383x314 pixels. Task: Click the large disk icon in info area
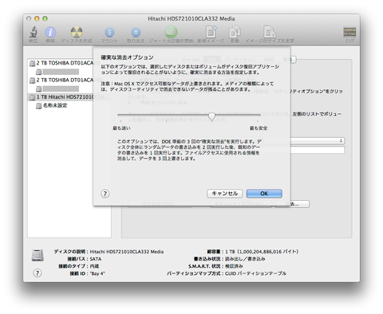(x=38, y=255)
